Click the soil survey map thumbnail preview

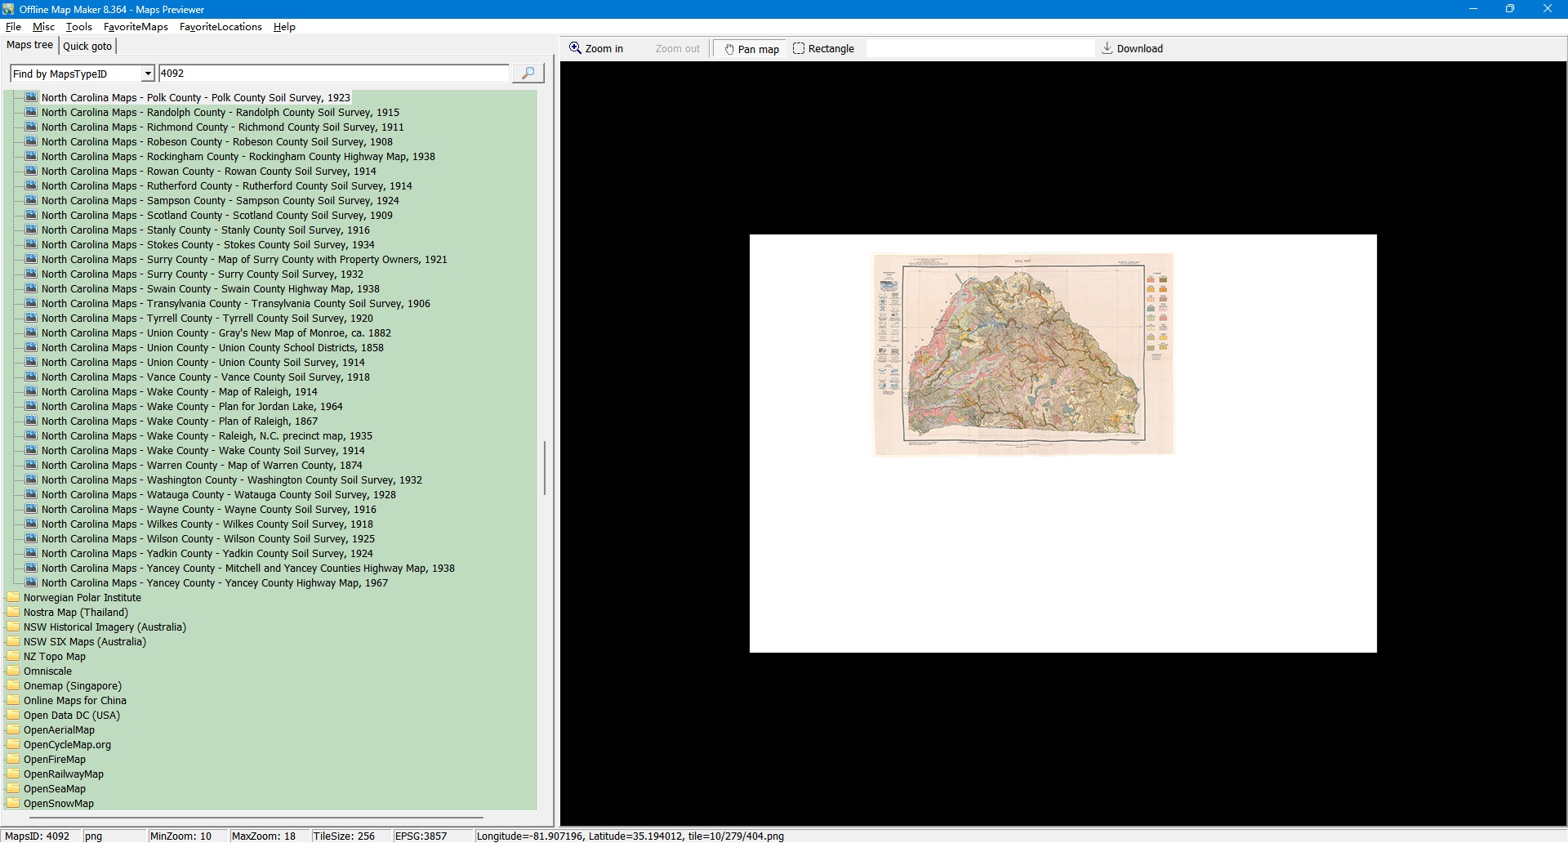pyautogui.click(x=1023, y=354)
